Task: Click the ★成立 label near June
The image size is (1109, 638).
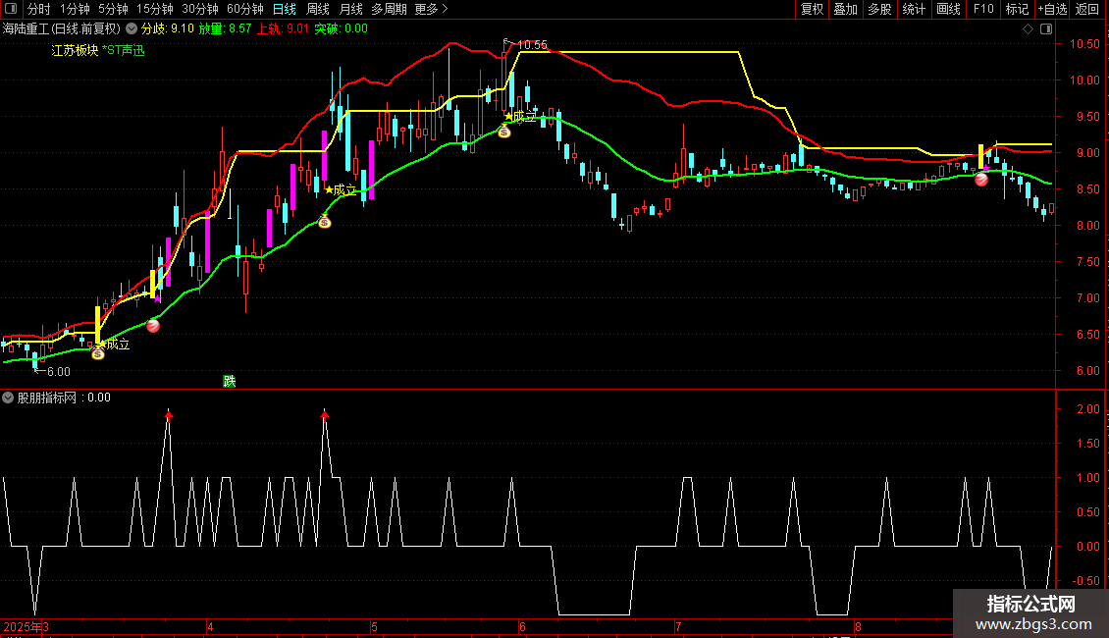Action: point(520,117)
